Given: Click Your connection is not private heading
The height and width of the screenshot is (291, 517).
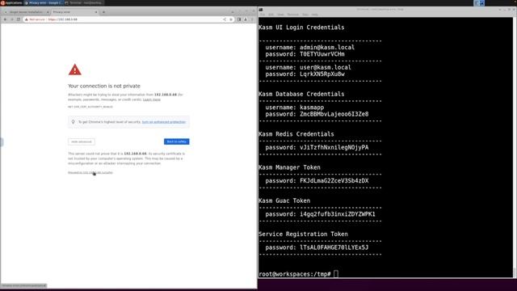Looking at the screenshot, I should [x=104, y=86].
